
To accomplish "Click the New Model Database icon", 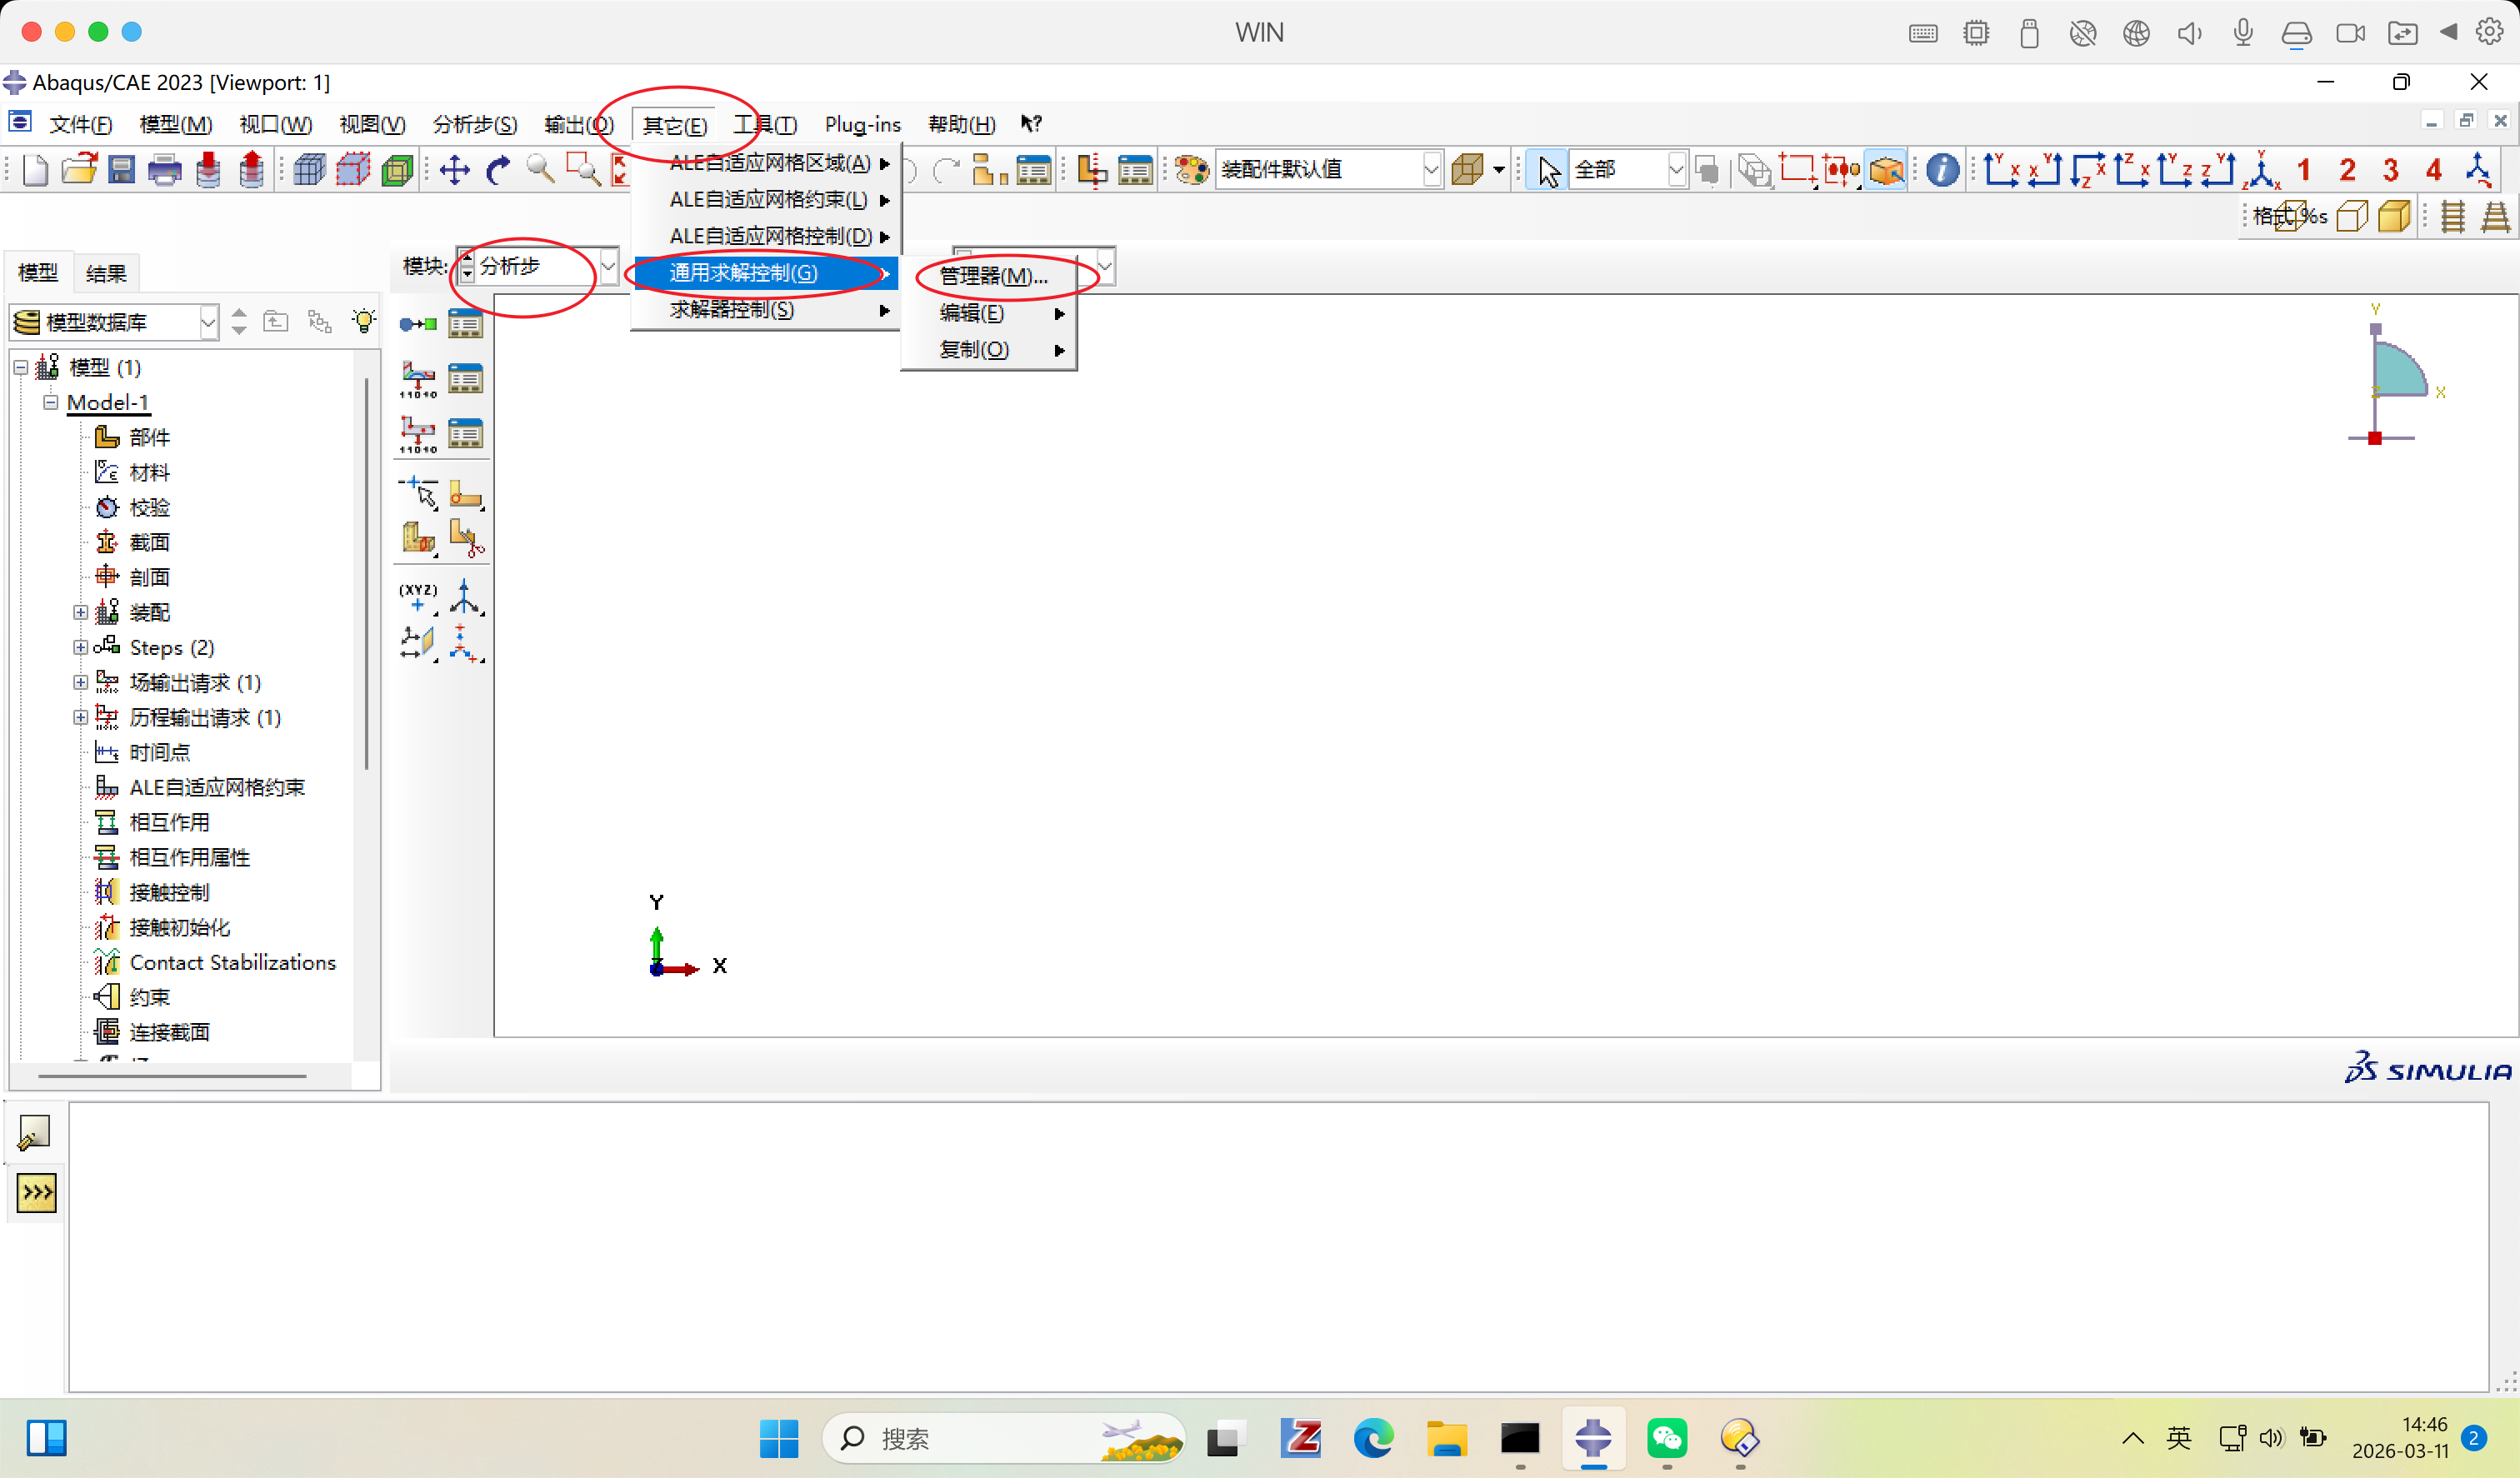I will [35, 170].
